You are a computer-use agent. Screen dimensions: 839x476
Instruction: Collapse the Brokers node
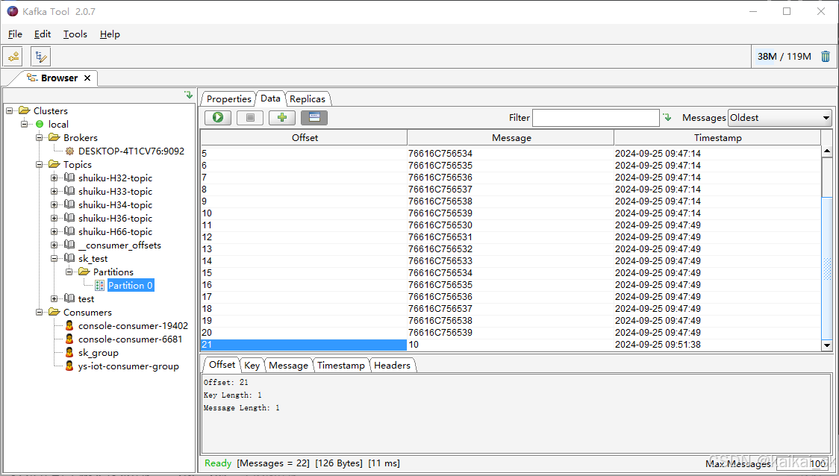(40, 137)
